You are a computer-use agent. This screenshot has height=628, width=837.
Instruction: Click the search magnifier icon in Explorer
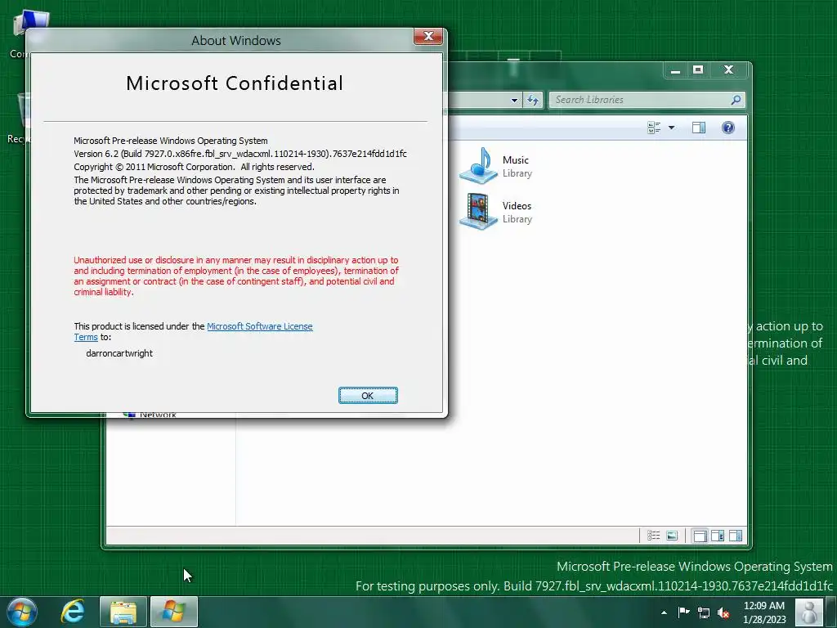click(x=736, y=100)
